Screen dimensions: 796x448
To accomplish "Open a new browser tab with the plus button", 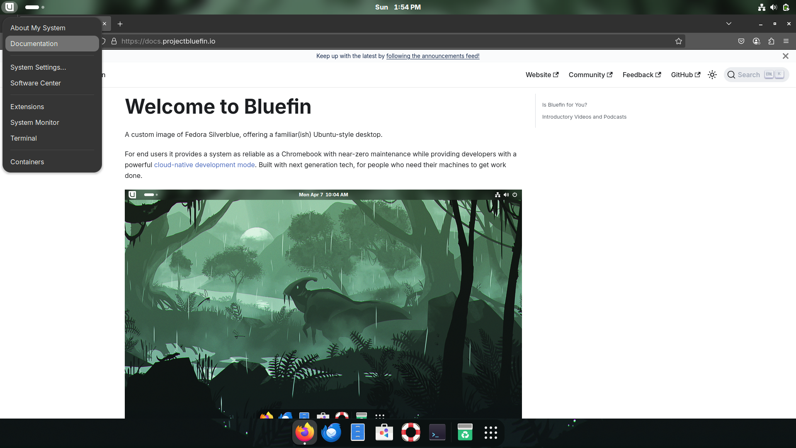I will pos(120,24).
